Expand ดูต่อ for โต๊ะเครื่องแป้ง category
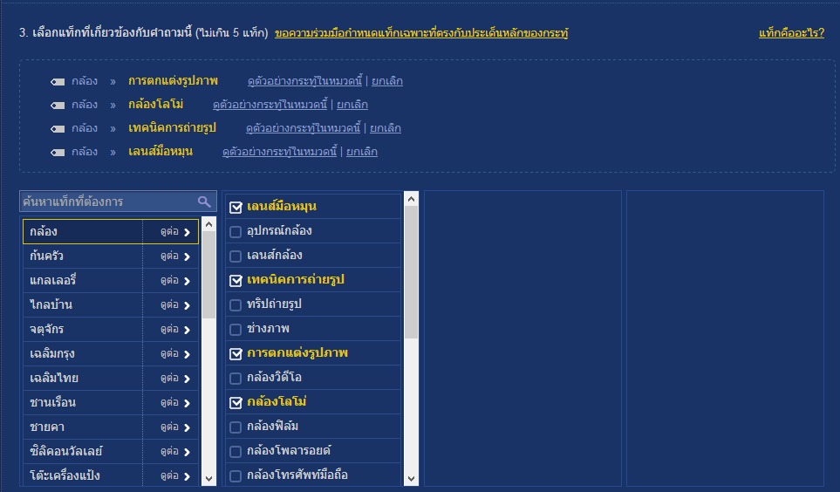840x492 pixels. pos(175,476)
